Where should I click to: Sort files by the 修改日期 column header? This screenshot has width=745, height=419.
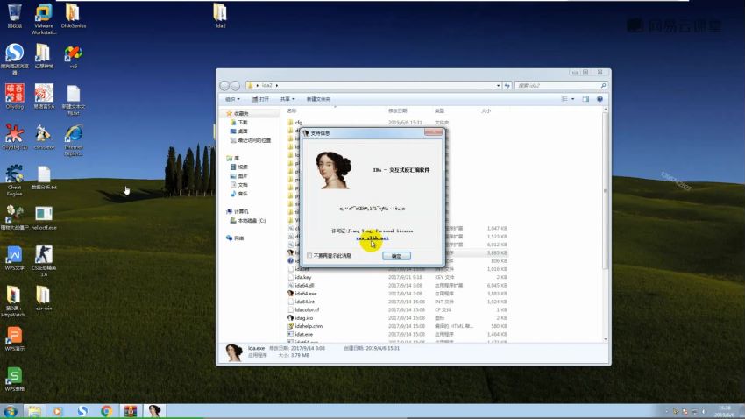(397, 110)
